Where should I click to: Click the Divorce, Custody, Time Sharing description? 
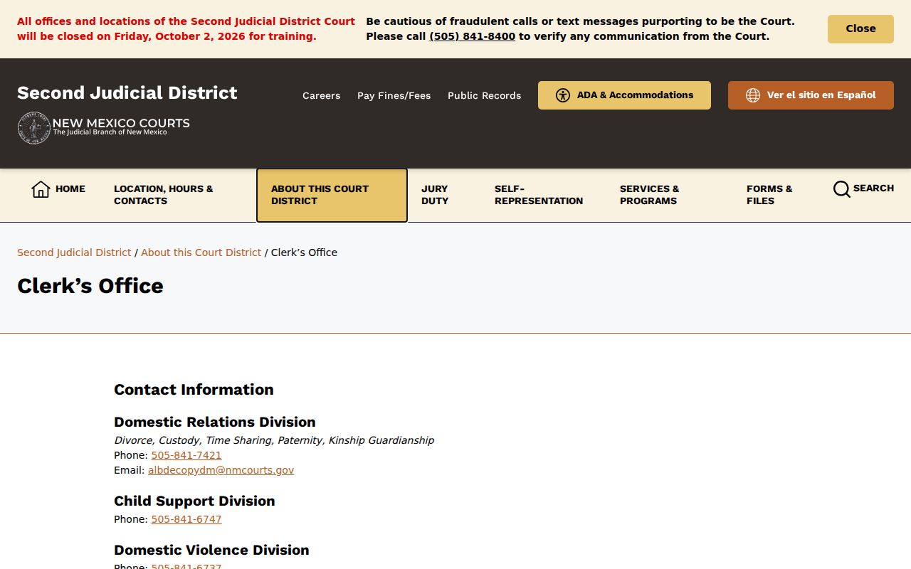click(274, 440)
